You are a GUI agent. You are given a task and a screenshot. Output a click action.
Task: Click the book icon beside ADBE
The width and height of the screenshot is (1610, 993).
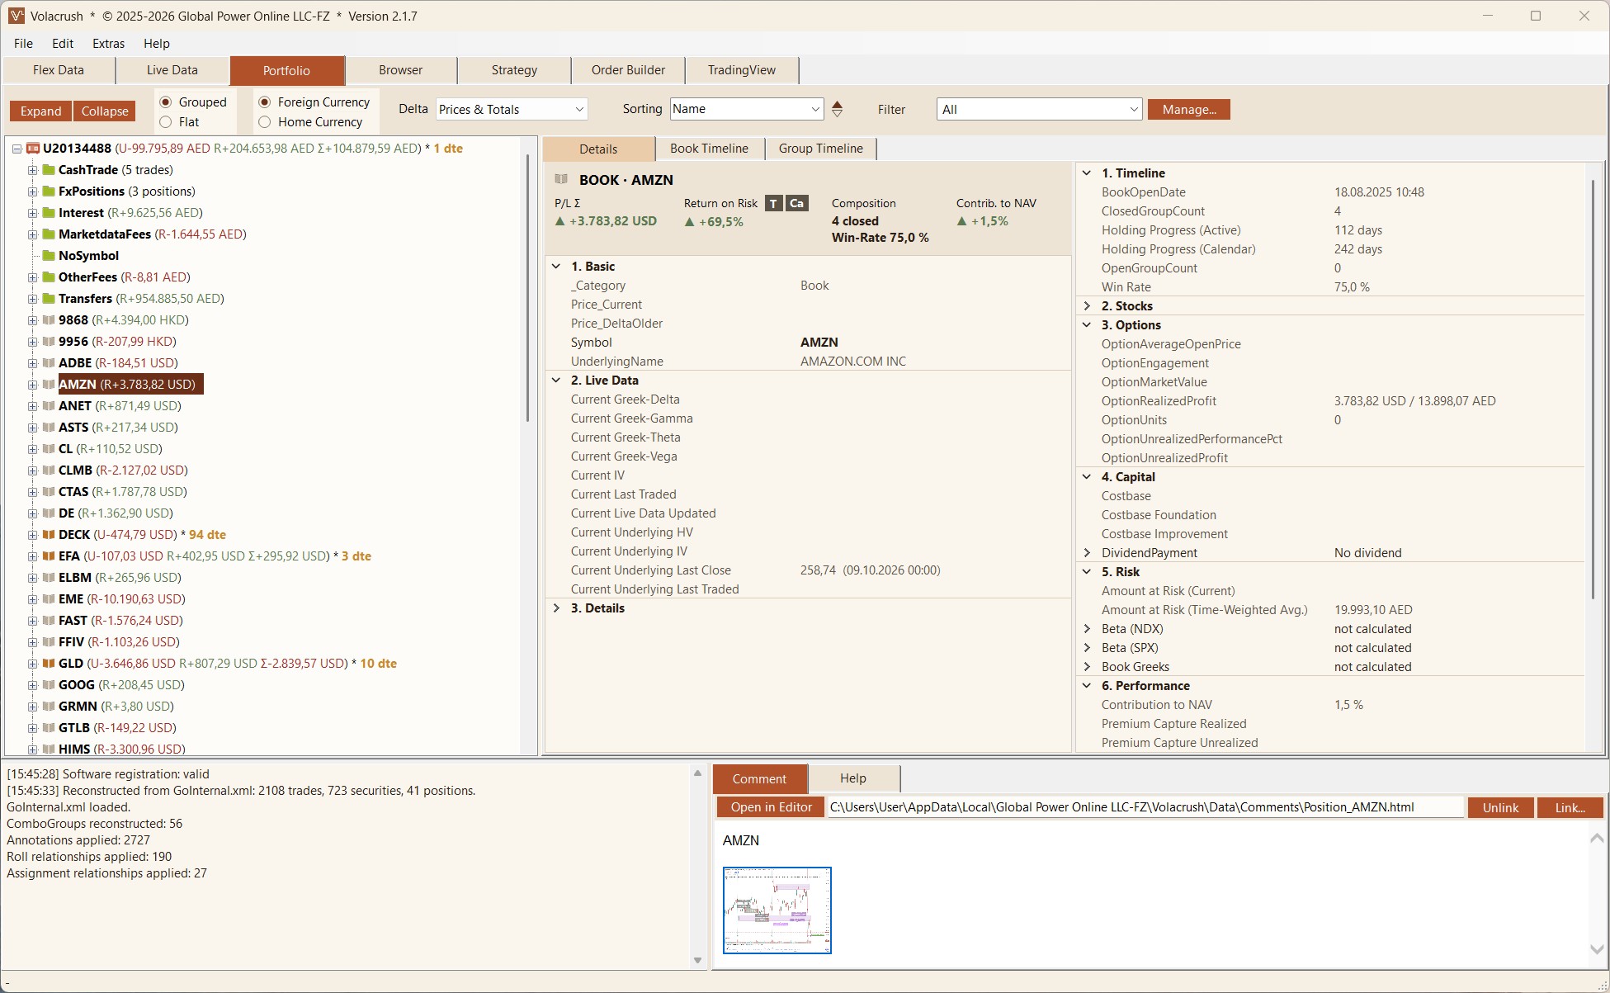[49, 363]
